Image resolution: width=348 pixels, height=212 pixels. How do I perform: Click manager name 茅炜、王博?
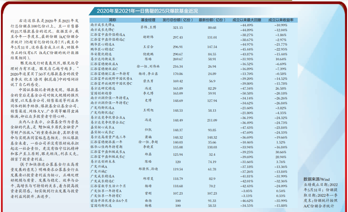coord(148,28)
